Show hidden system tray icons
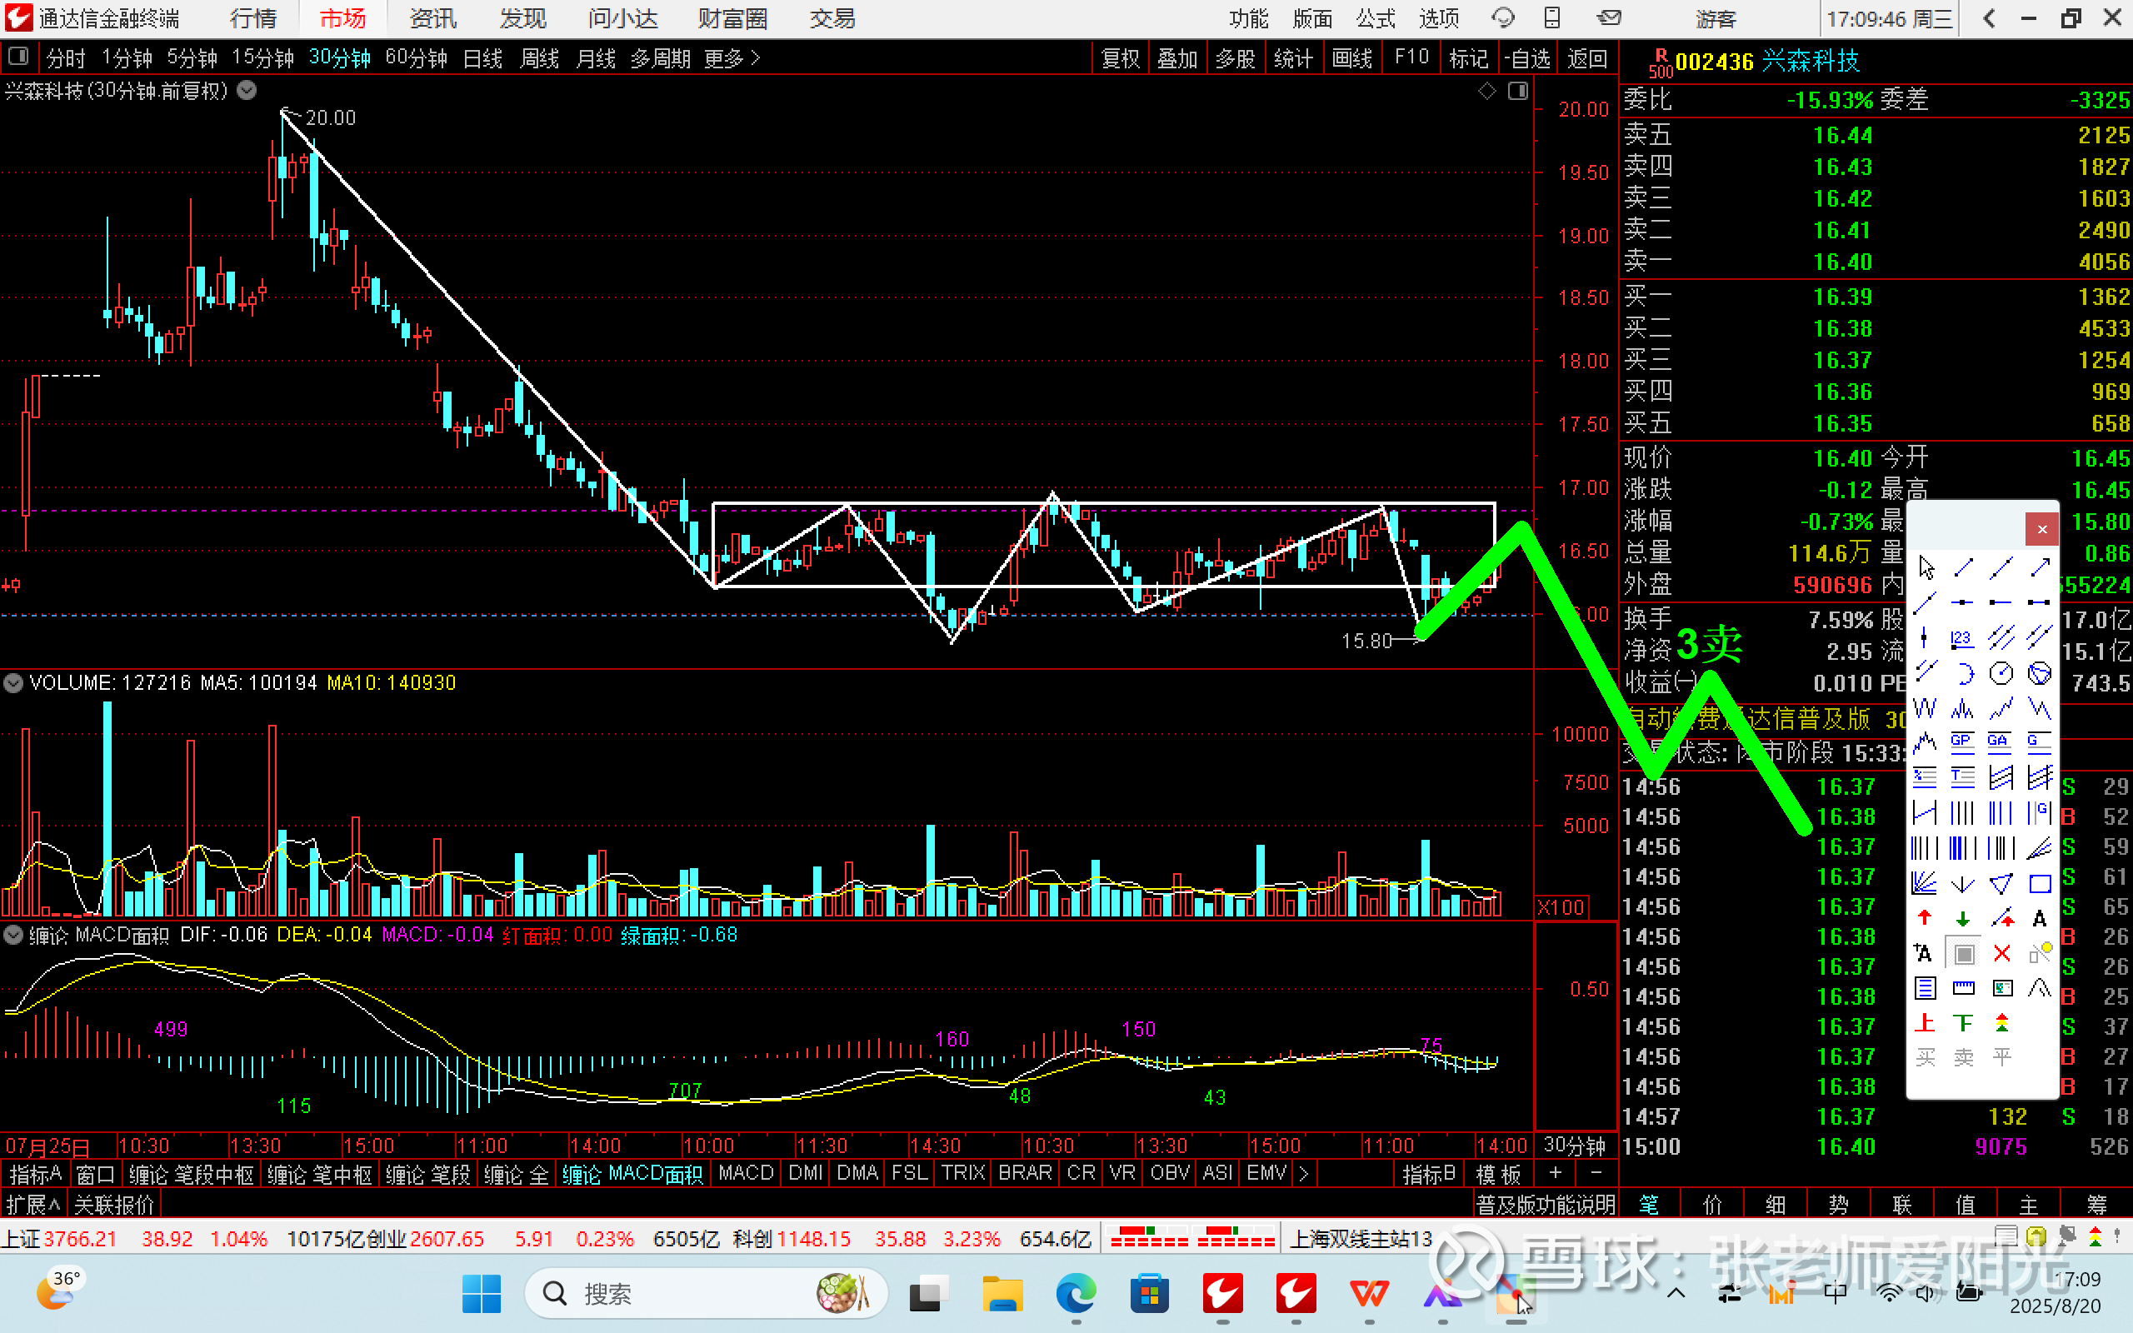Viewport: 2133px width, 1333px height. (x=1676, y=1293)
